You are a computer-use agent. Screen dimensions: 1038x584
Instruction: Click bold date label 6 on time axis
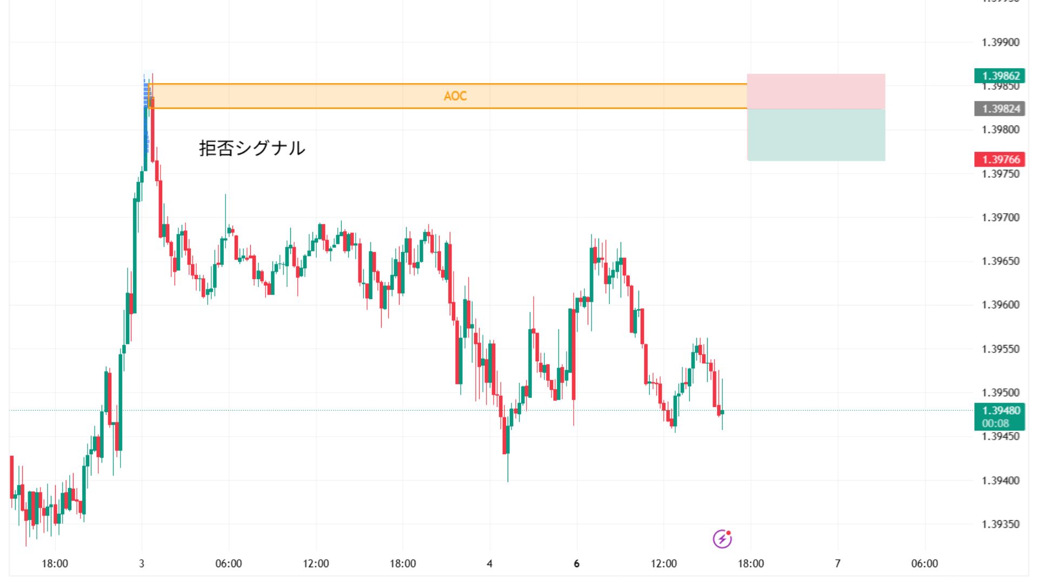[576, 563]
